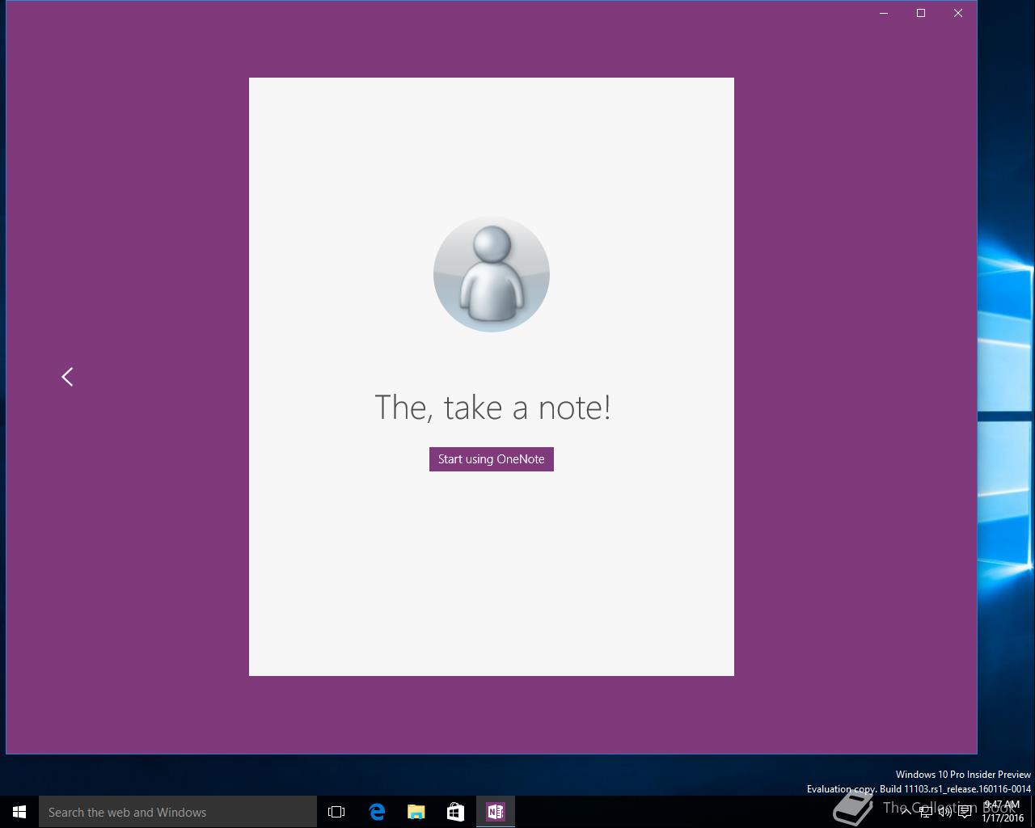
Task: Open network status in the system tray
Action: click(x=926, y=812)
